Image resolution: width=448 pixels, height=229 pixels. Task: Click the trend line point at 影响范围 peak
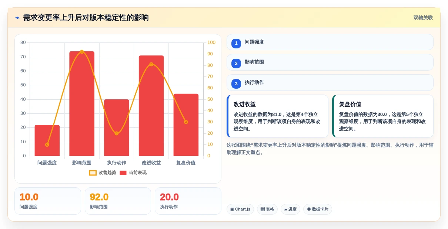(x=82, y=52)
